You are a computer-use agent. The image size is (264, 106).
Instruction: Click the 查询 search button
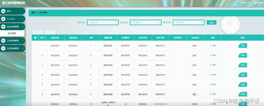[x=212, y=23]
